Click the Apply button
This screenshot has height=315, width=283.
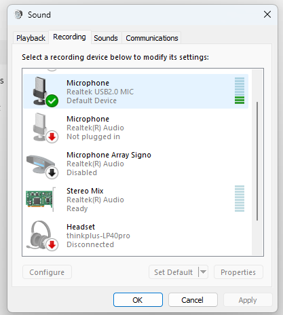coord(248,300)
